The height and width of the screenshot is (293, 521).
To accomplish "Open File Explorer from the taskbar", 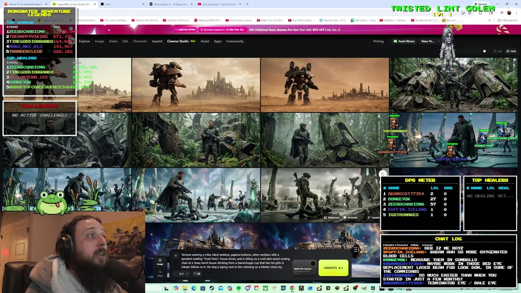I will point(185,289).
